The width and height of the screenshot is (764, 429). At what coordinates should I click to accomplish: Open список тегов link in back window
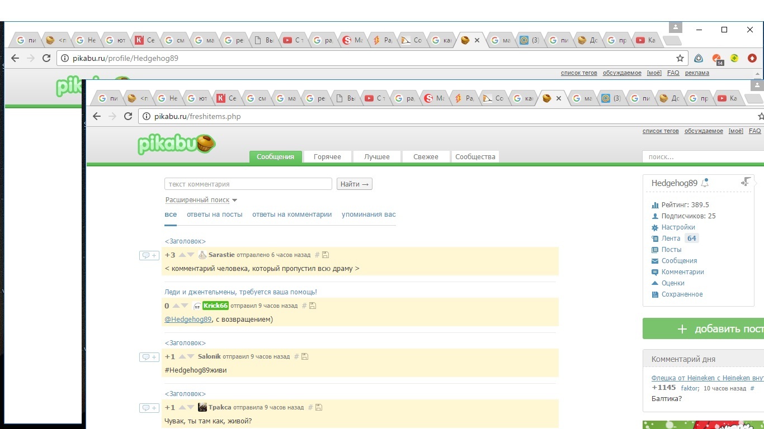(579, 73)
